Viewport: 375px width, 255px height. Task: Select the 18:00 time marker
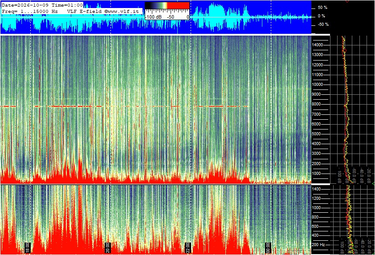(28, 247)
